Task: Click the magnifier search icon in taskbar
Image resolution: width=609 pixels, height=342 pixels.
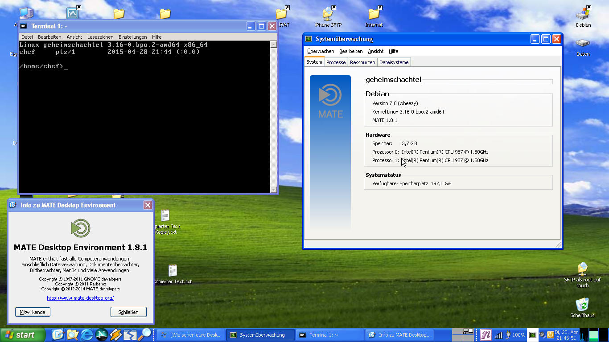Action: click(144, 334)
